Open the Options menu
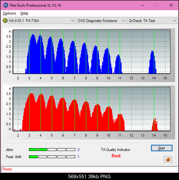The height and width of the screenshot is (180, 179). [9, 13]
